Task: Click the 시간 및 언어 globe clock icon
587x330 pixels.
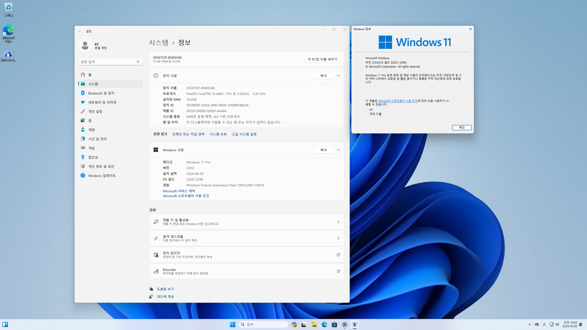Action: tap(83, 139)
